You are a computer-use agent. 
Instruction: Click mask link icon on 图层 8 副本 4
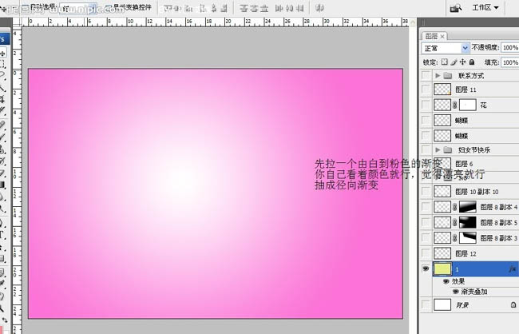[x=455, y=207]
